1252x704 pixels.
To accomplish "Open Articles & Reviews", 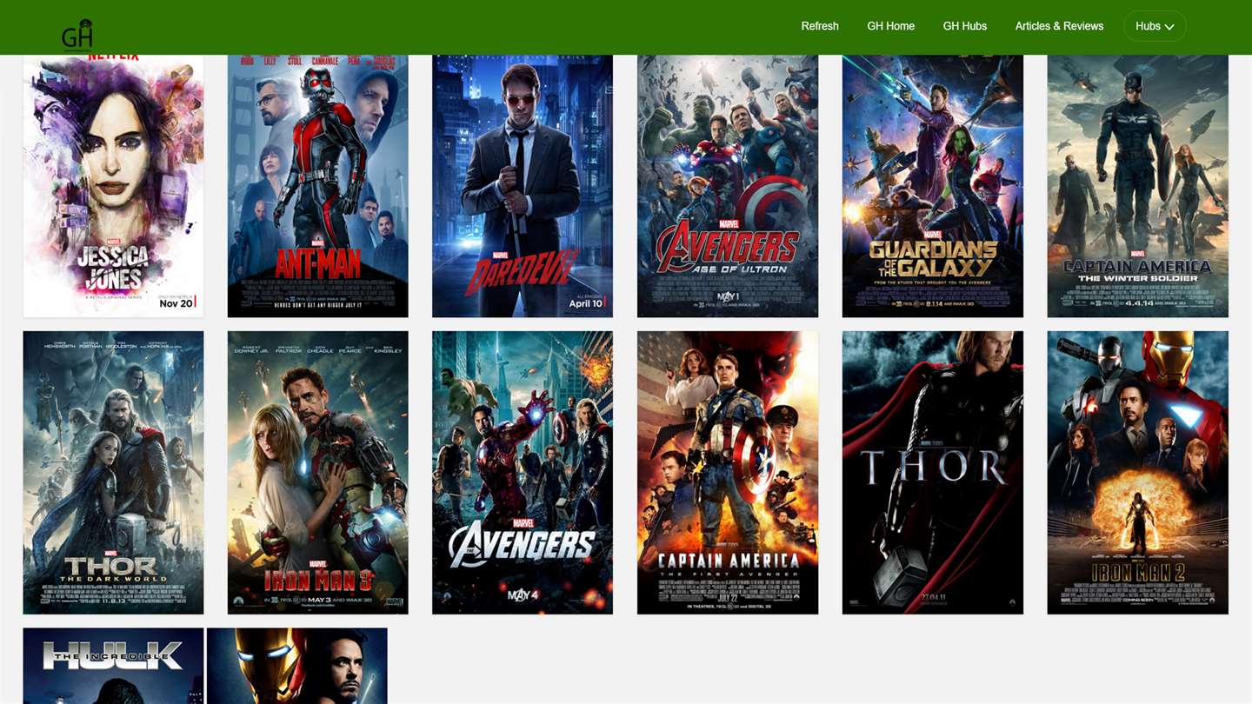I will tap(1059, 26).
